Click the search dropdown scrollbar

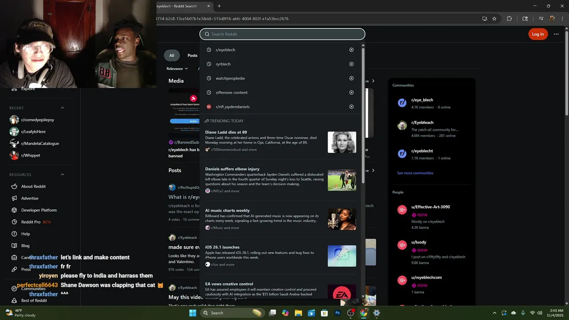363,116
